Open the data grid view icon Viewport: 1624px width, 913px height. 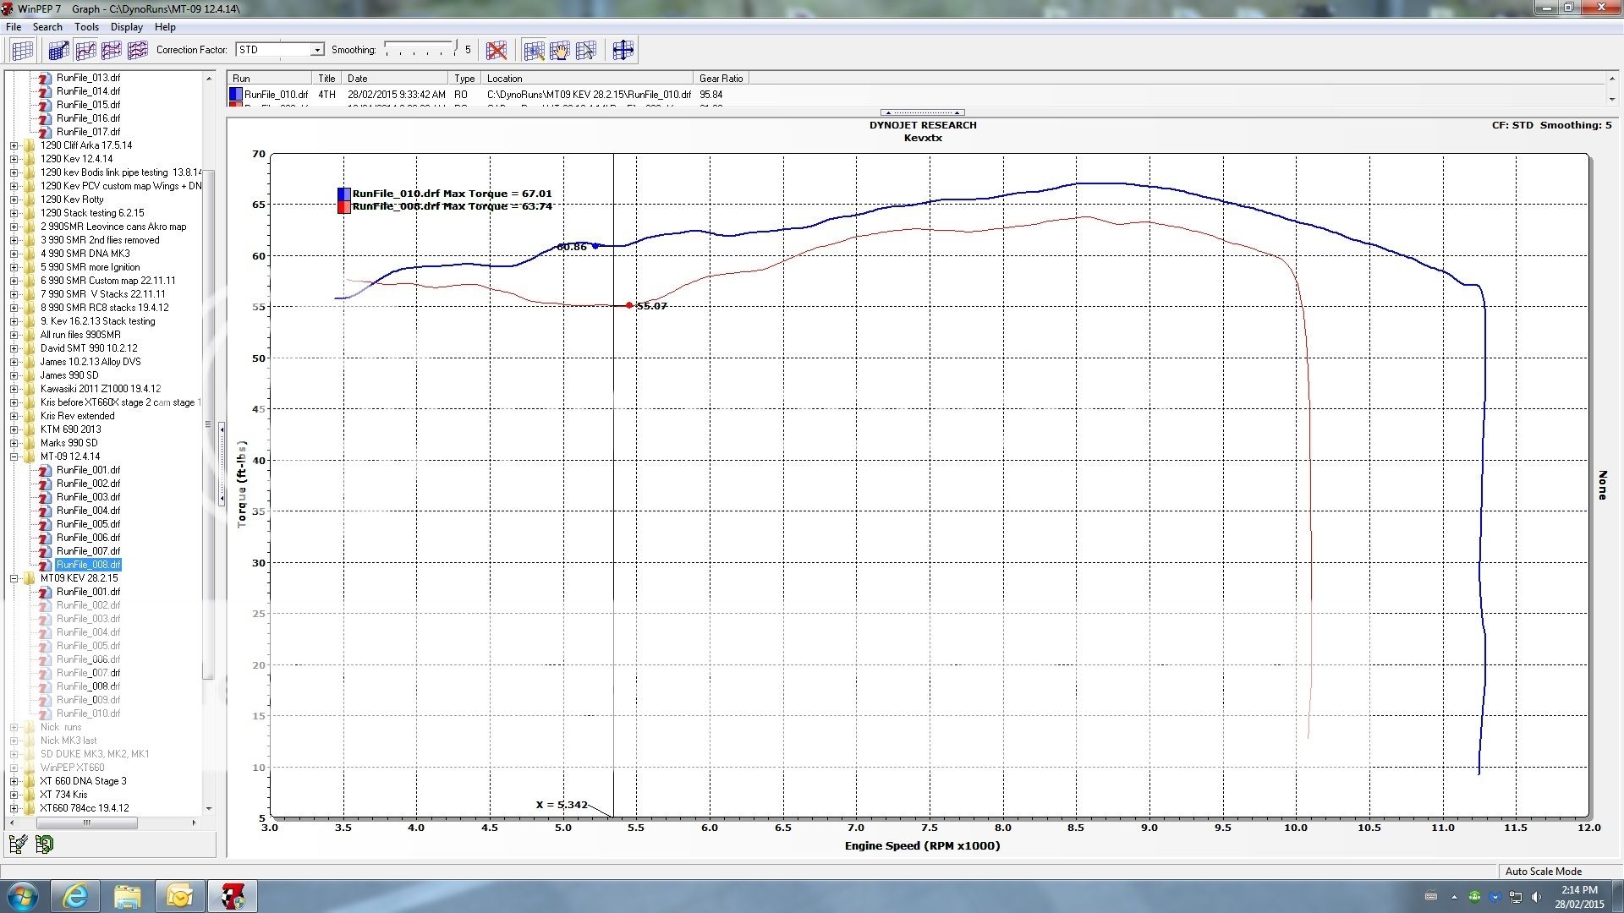coord(23,50)
